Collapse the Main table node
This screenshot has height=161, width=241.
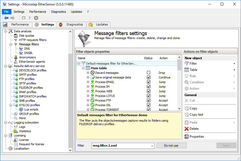click(83, 68)
